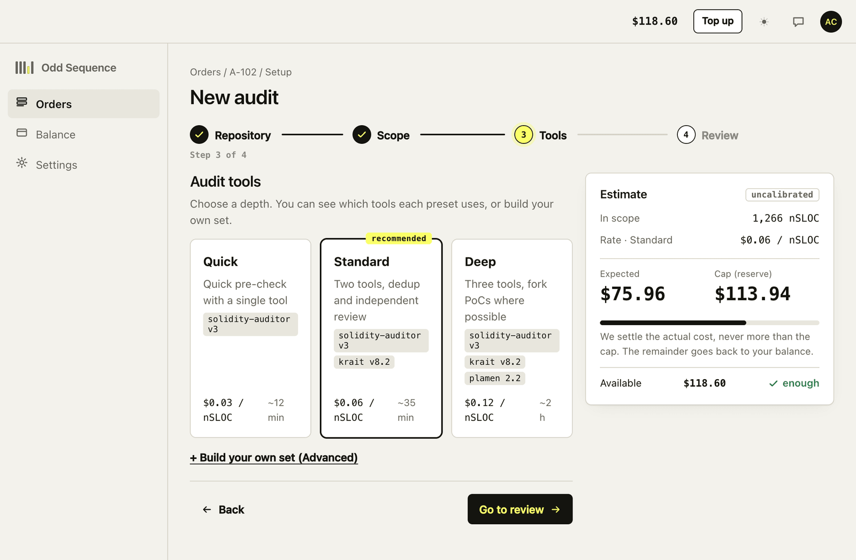The width and height of the screenshot is (856, 560).
Task: Go to the Repository step label
Action: pos(243,135)
